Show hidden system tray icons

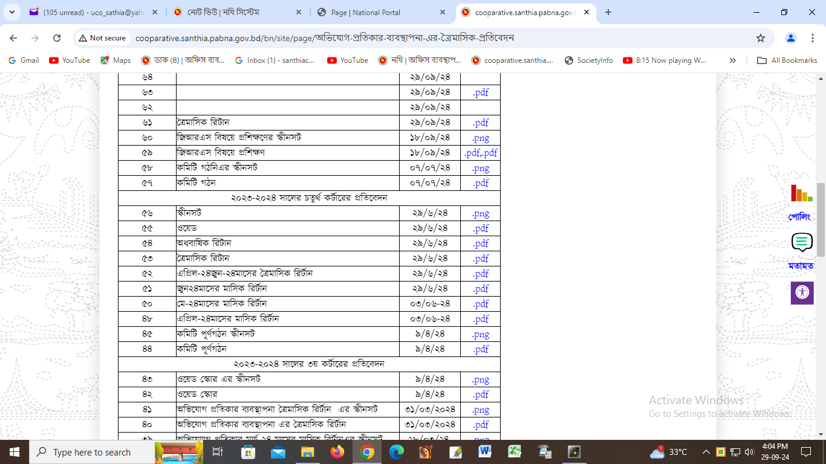tap(706, 452)
